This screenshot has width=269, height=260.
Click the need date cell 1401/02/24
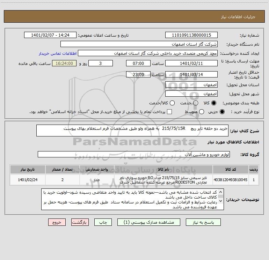[x=28, y=180]
